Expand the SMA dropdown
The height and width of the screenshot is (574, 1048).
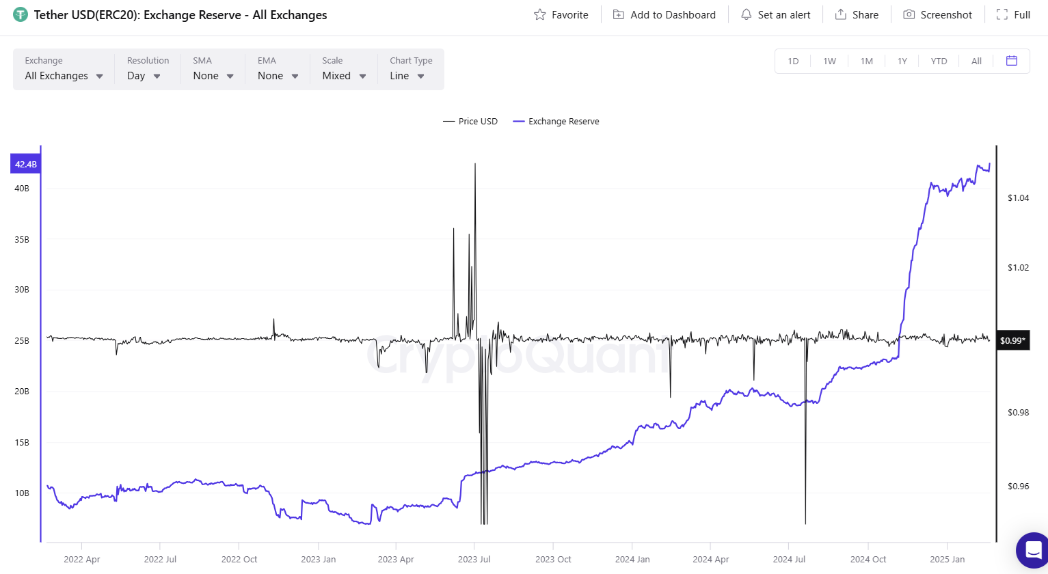point(213,76)
